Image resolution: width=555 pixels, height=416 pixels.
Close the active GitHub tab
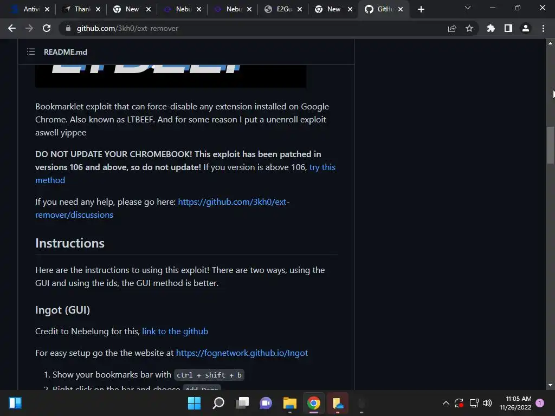[401, 9]
